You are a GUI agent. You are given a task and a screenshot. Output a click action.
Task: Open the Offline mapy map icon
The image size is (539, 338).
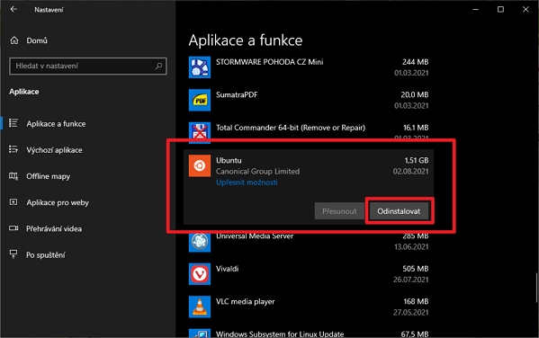(13, 176)
